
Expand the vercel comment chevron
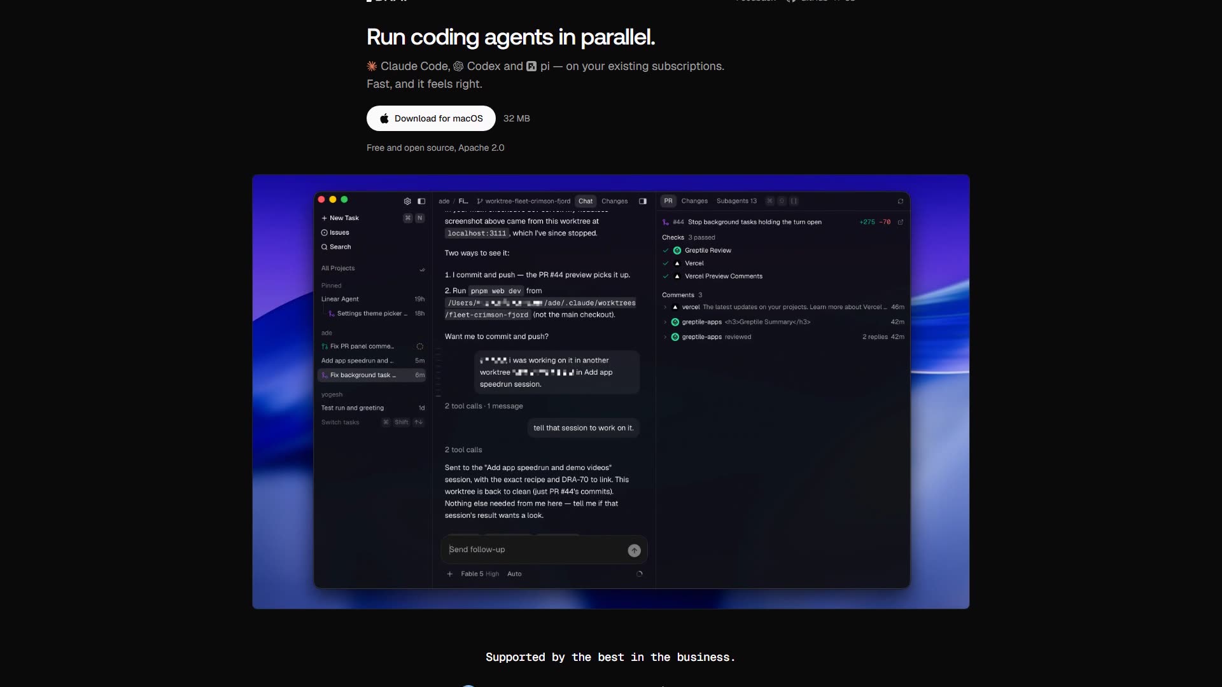[665, 307]
